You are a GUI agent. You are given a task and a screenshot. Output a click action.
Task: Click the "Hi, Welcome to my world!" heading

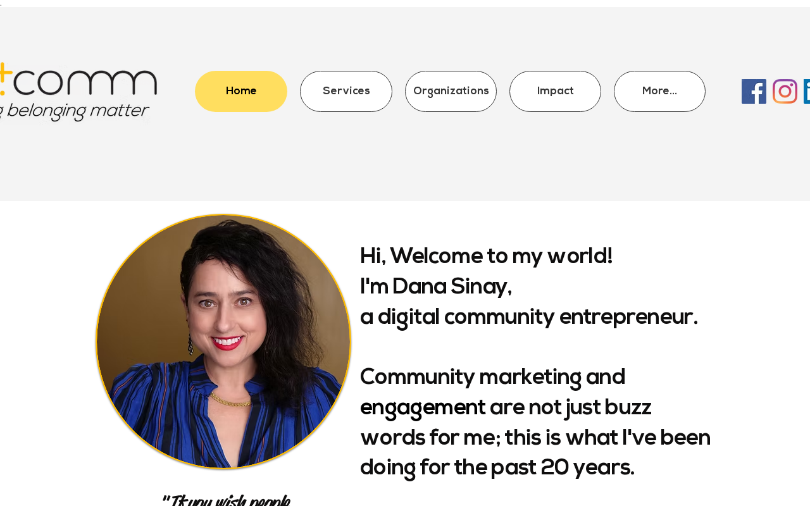point(486,257)
